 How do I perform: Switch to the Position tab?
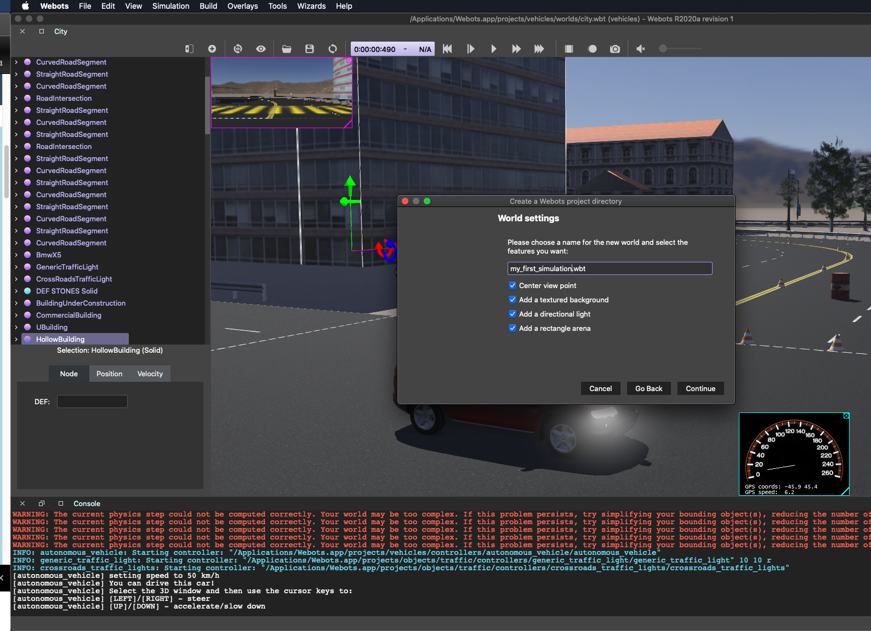(x=110, y=374)
